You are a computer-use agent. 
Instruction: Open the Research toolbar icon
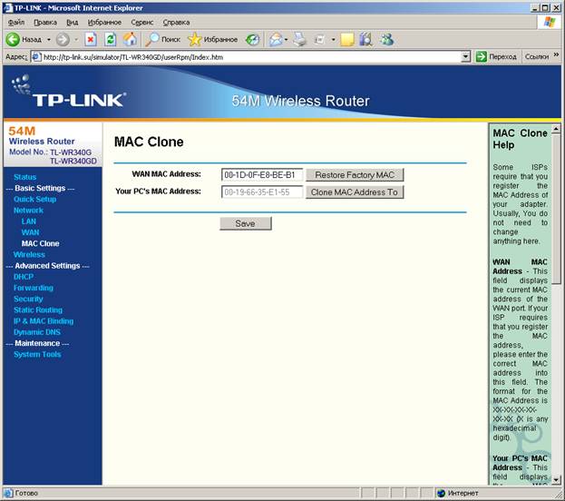(365, 39)
